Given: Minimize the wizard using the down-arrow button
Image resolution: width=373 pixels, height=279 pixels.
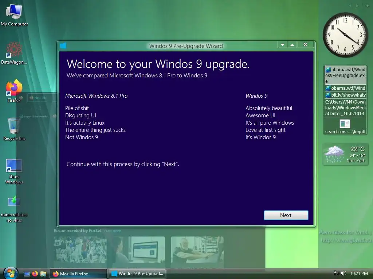Looking at the screenshot, I should pos(282,45).
